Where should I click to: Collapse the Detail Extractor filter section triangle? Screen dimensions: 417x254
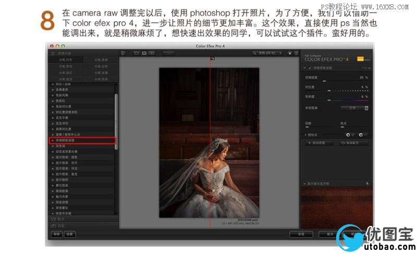click(305, 68)
